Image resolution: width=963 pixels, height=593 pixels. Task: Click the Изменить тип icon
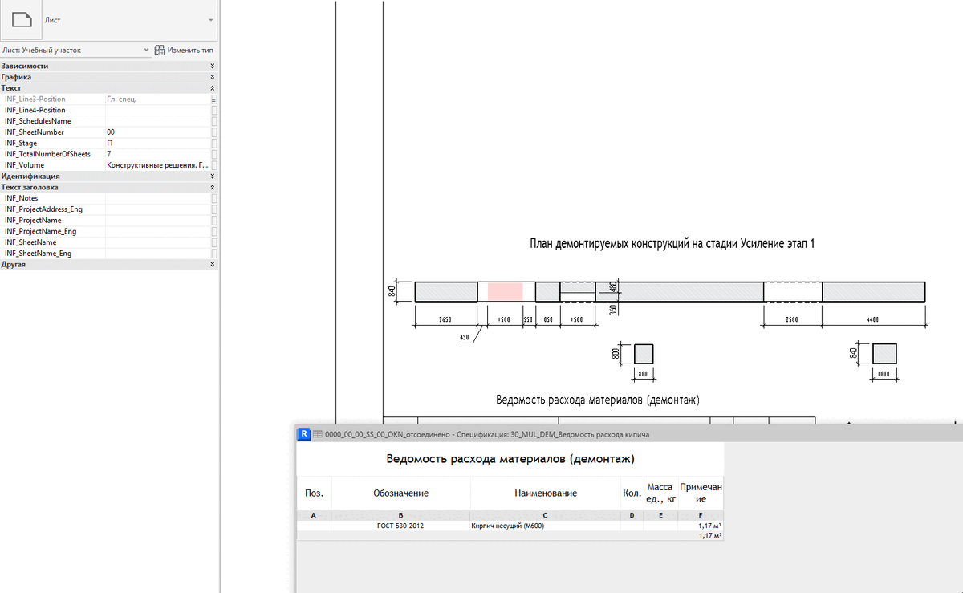click(x=160, y=50)
